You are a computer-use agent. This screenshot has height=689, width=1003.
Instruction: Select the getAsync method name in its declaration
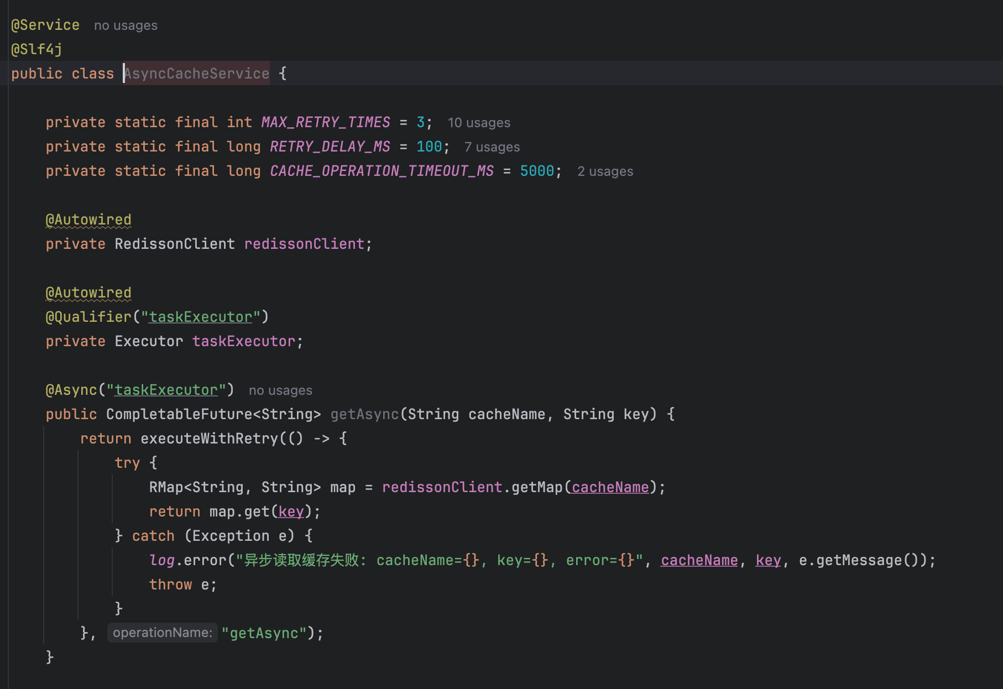[x=364, y=414]
